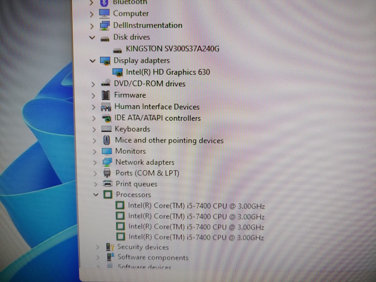
Task: Select the third i5-7400 CPU entry
Action: 196,227
